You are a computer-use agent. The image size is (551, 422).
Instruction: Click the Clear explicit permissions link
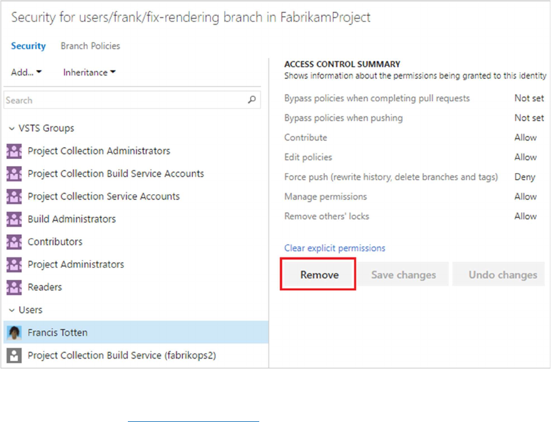(x=334, y=248)
